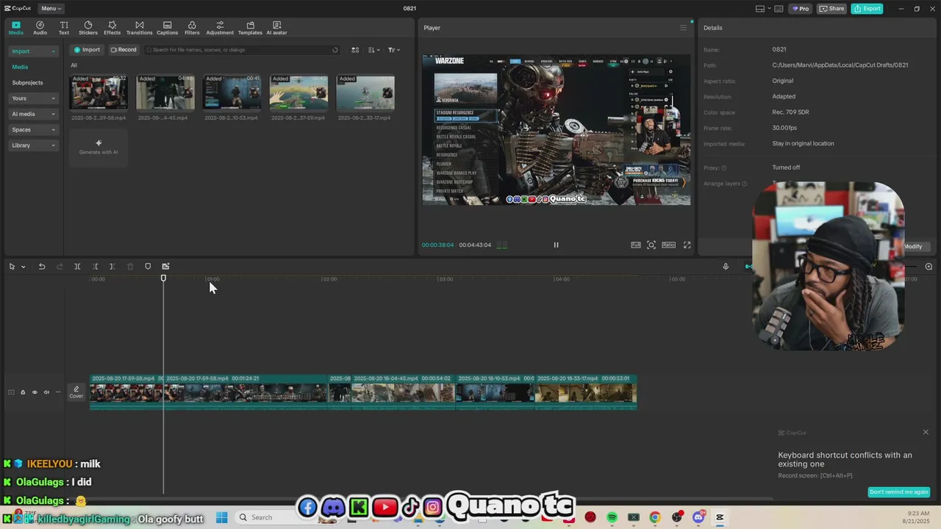Toggle the track lock icon
Image resolution: width=941 pixels, height=529 pixels.
coord(23,392)
